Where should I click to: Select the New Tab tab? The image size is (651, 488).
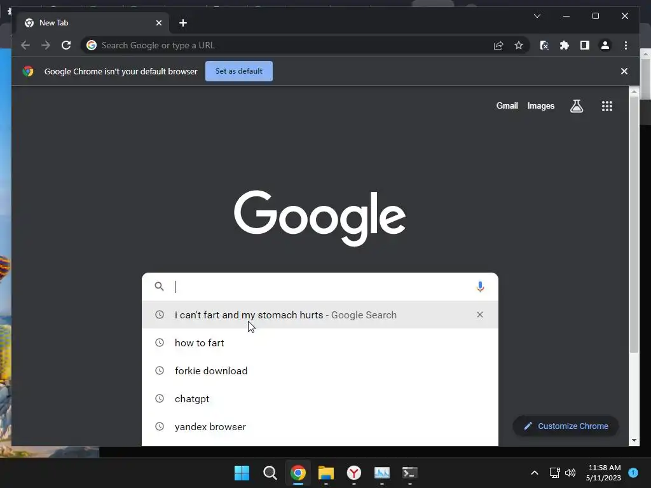[x=93, y=23]
